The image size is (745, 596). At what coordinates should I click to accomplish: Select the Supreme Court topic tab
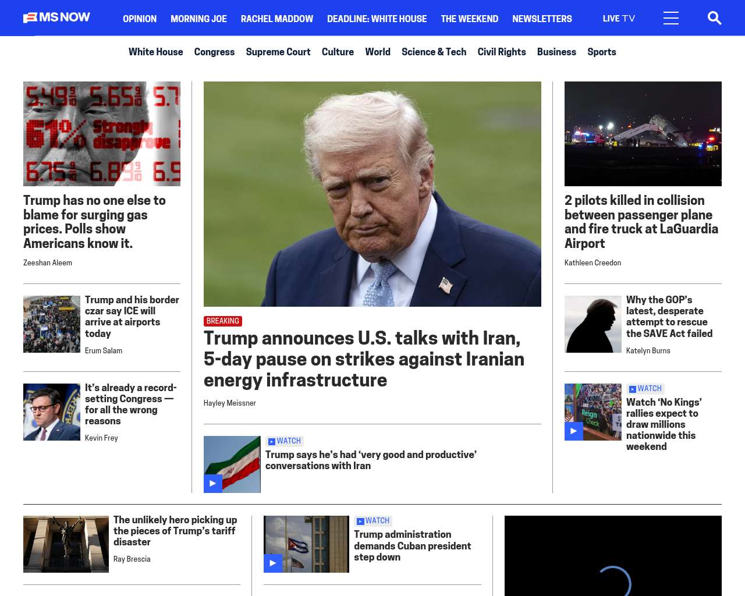[x=278, y=52]
